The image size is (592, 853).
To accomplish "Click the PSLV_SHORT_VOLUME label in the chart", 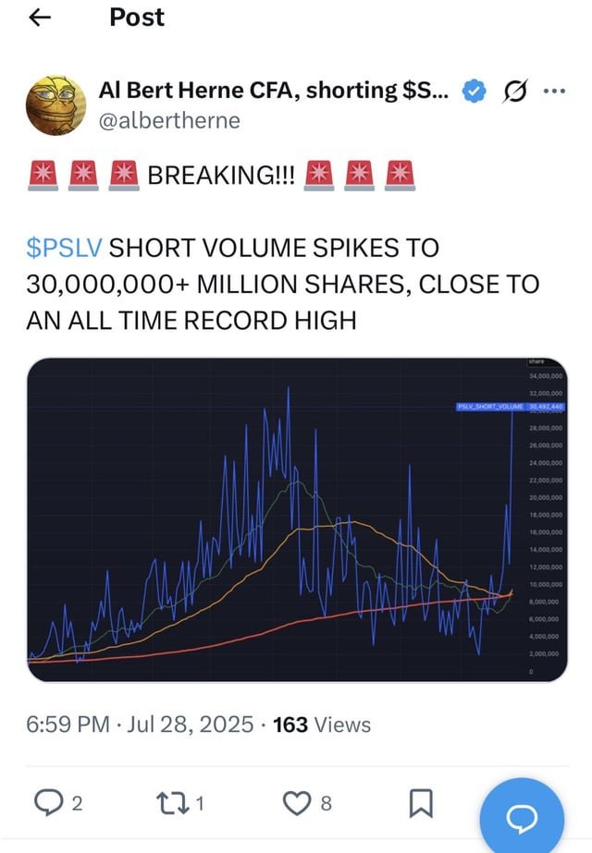I will [490, 407].
